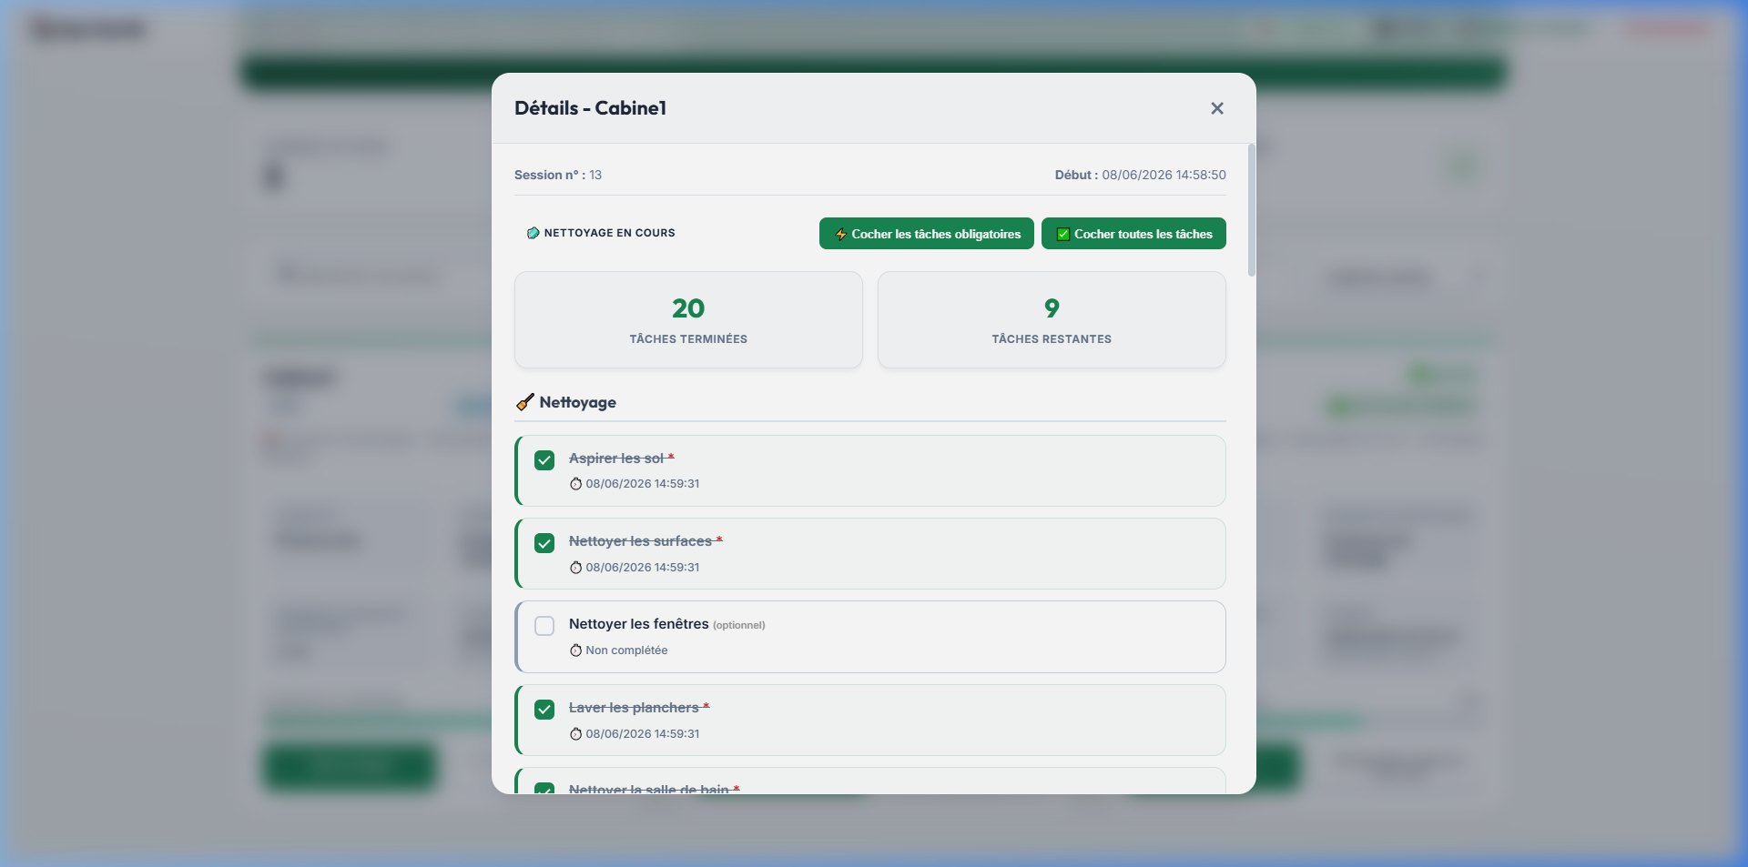Image resolution: width=1748 pixels, height=867 pixels.
Task: Click the clock icon under Nettoyer les surfaces
Action: 575,568
